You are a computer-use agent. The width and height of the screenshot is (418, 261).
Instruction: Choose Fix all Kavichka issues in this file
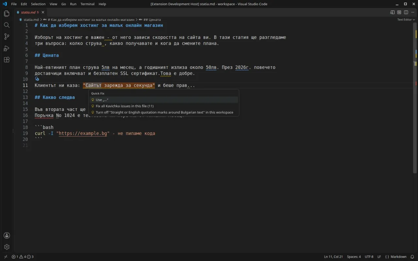point(164,106)
